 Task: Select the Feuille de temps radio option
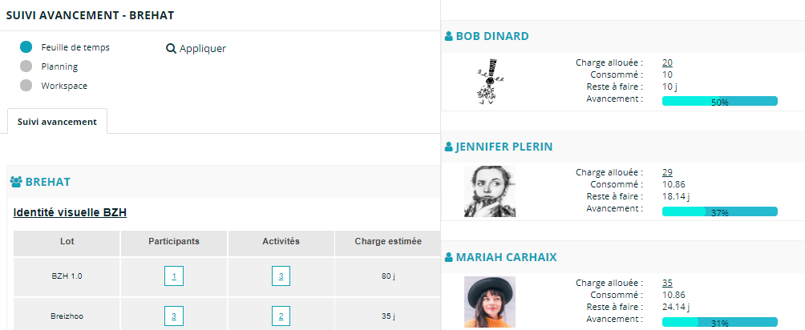coord(26,47)
